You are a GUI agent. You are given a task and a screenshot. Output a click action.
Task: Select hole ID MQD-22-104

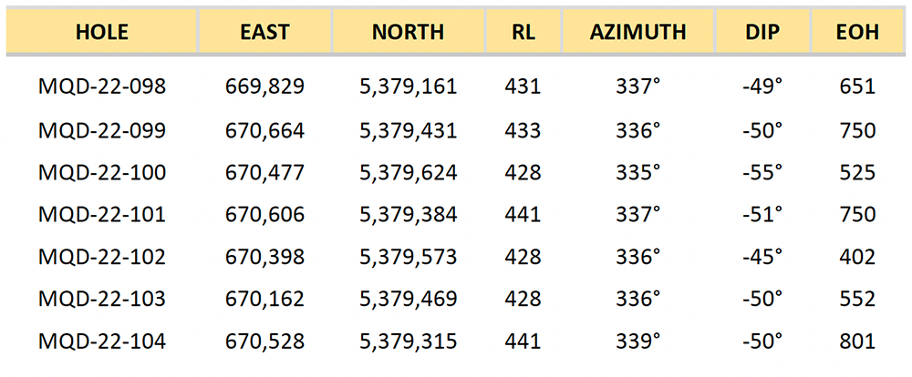point(102,341)
